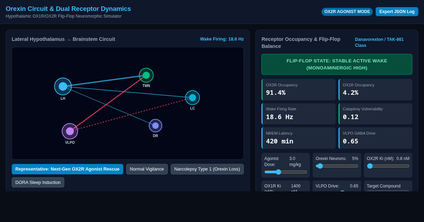Select the TMN node in circuit
Viewport: 424px width, 222px height.
(x=146, y=75)
